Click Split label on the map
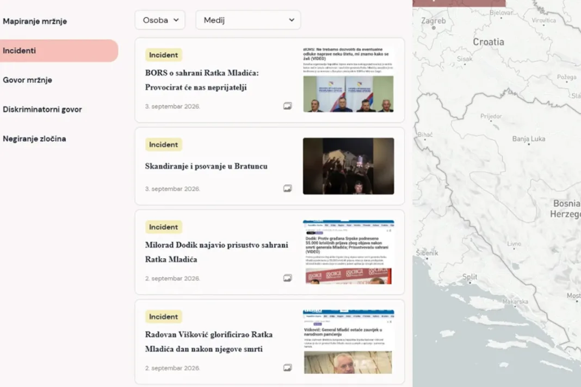This screenshot has height=387, width=581. pyautogui.click(x=469, y=277)
